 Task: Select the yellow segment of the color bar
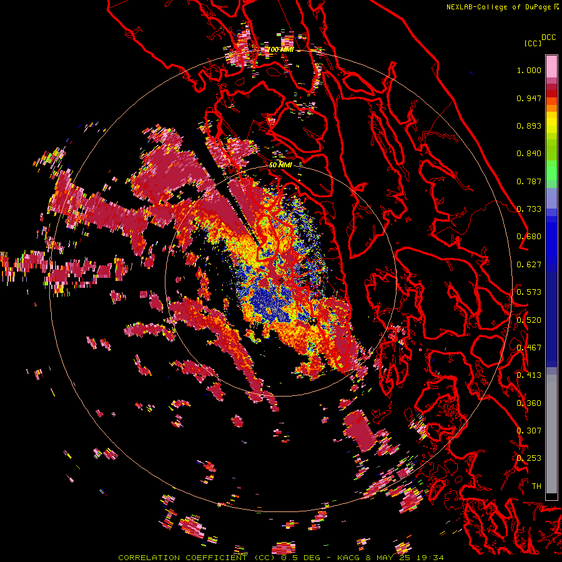(551, 122)
